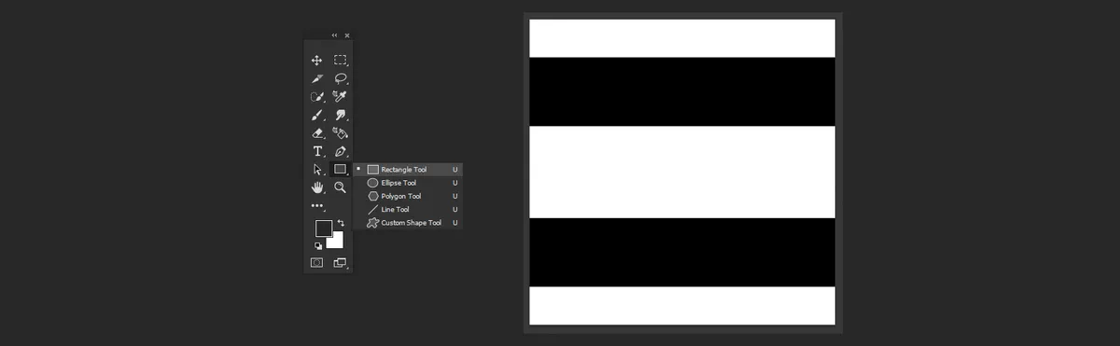
Task: Select the Lasso tool
Action: click(341, 78)
